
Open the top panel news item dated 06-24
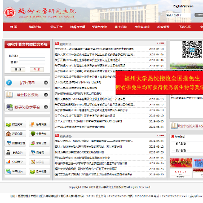pos(80,127)
